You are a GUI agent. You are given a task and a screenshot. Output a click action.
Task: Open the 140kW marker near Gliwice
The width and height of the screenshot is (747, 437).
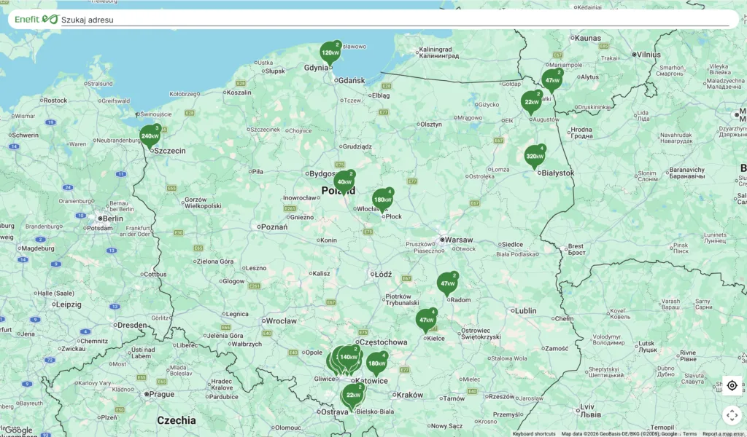click(349, 357)
